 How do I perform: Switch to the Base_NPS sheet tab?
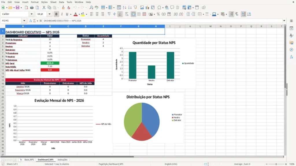coord(29,160)
